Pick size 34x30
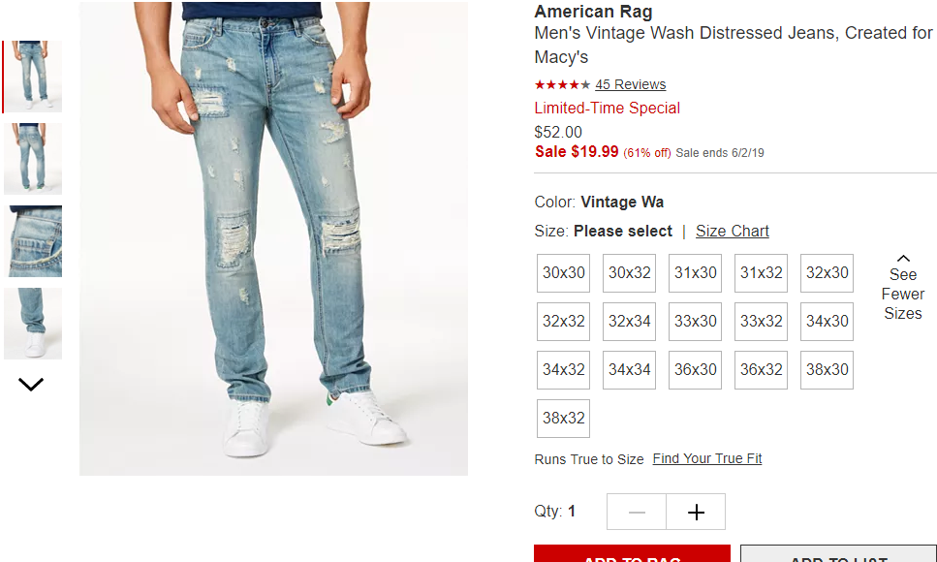The image size is (937, 562). tap(828, 322)
